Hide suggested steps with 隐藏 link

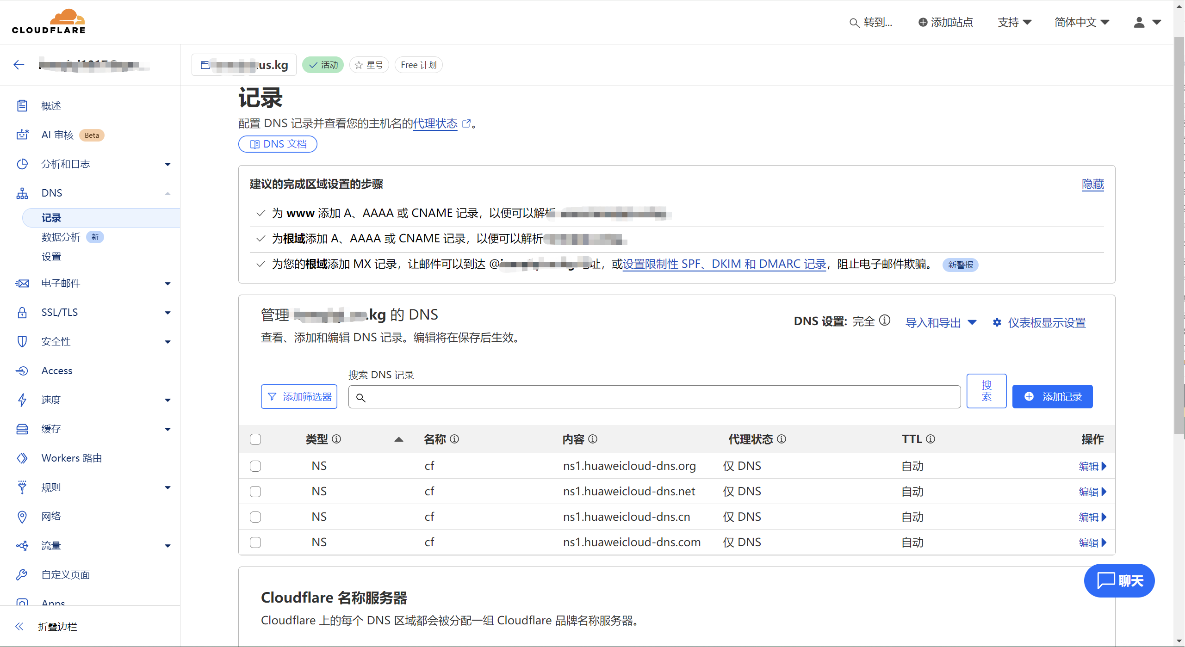coord(1092,184)
